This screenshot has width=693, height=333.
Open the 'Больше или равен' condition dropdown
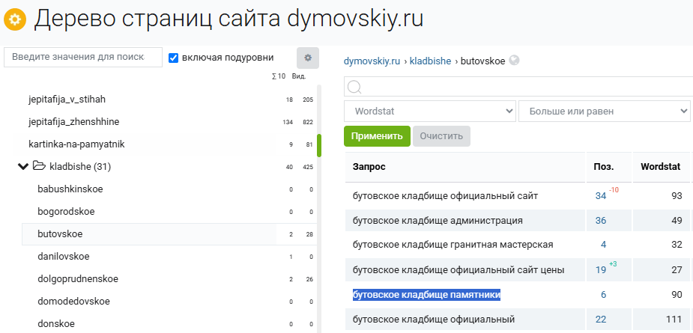604,111
